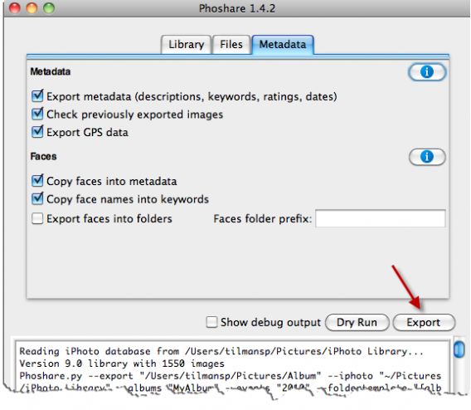Select the Metadata tab

283,45
